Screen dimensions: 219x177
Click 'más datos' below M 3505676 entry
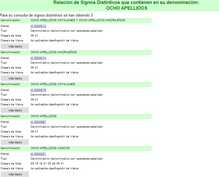tap(15, 110)
